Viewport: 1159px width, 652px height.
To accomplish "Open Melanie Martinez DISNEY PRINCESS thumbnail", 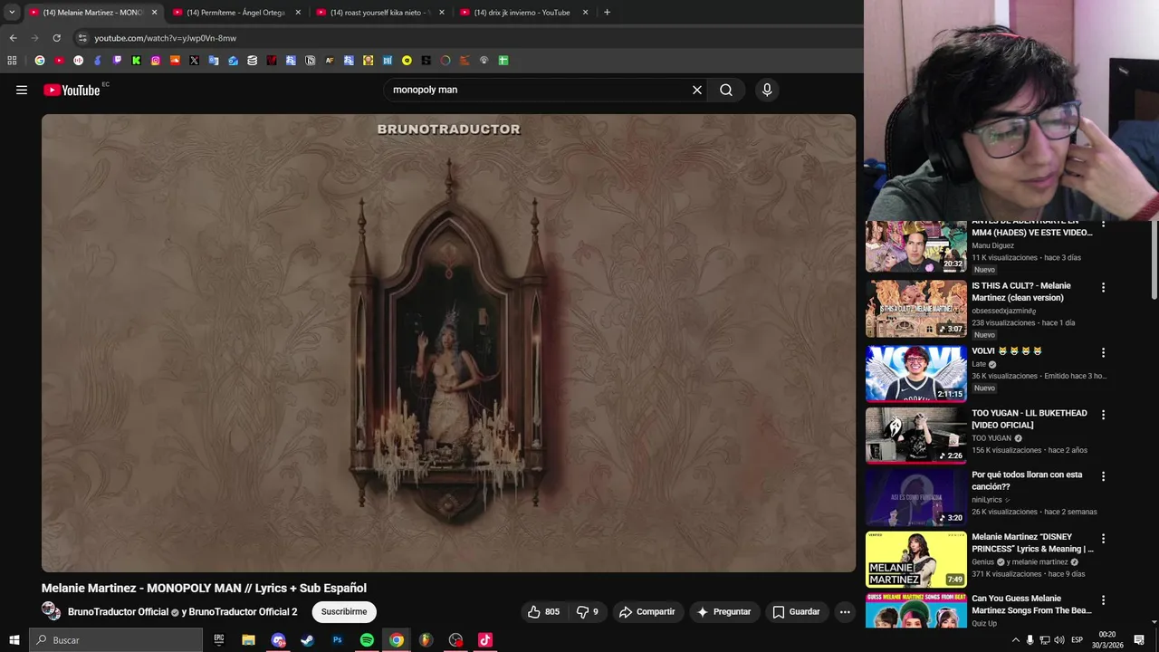I will (916, 559).
